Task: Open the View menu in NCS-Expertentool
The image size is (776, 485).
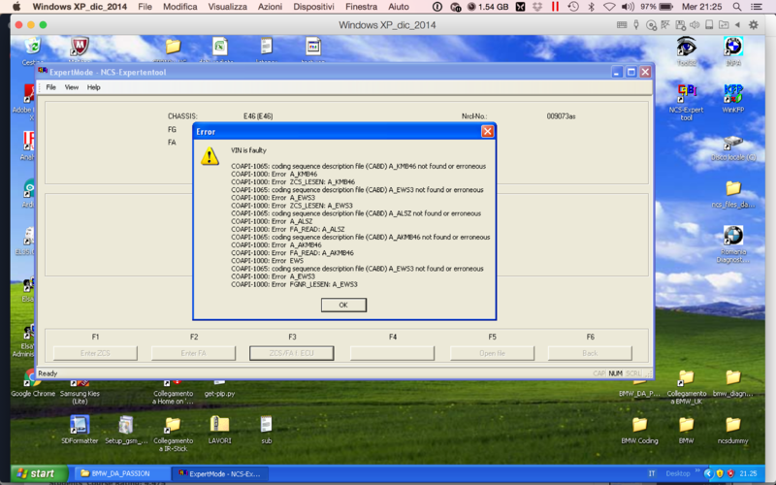Action: 72,87
